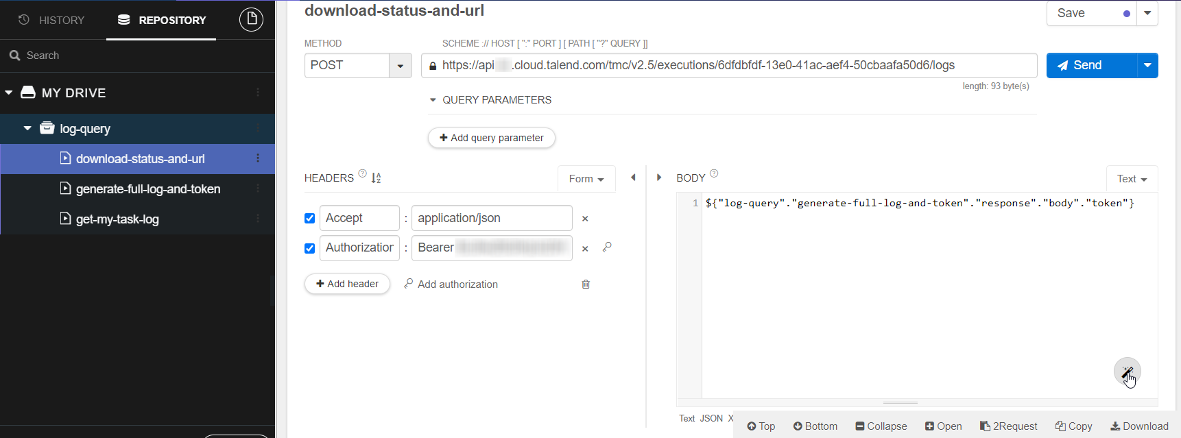This screenshot has width=1181, height=438.
Task: Edit the application/json header value
Action: [492, 218]
